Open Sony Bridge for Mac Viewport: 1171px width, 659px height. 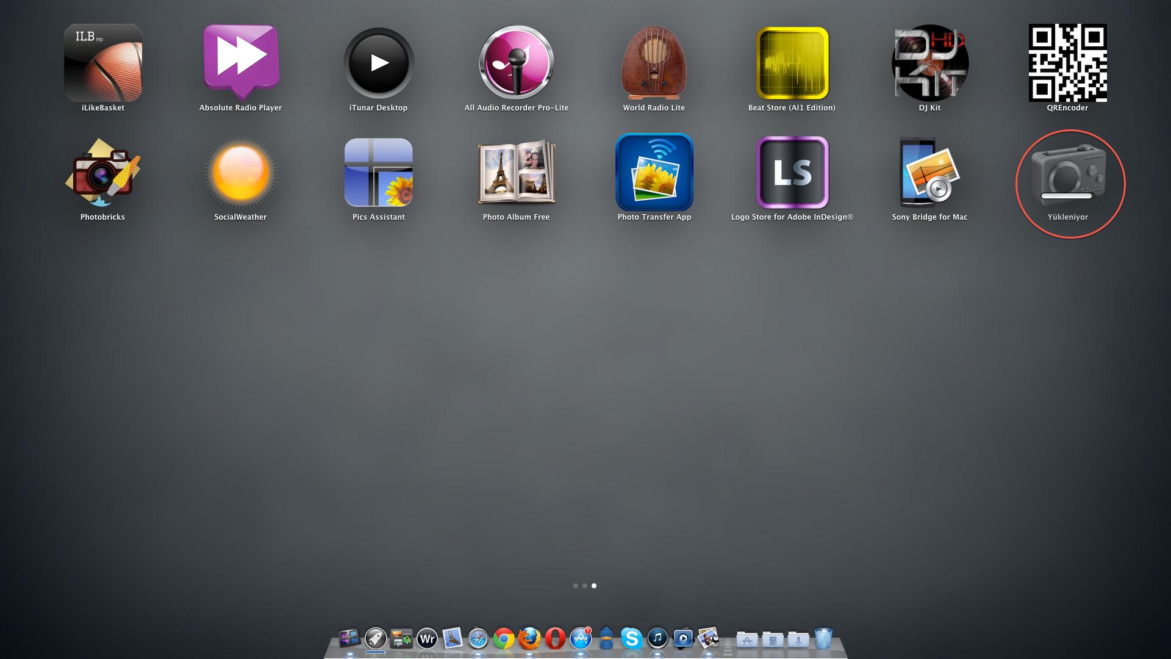(x=930, y=173)
